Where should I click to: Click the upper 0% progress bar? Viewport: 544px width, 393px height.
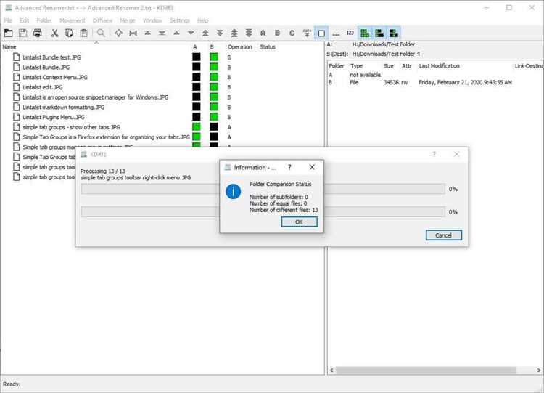point(263,189)
